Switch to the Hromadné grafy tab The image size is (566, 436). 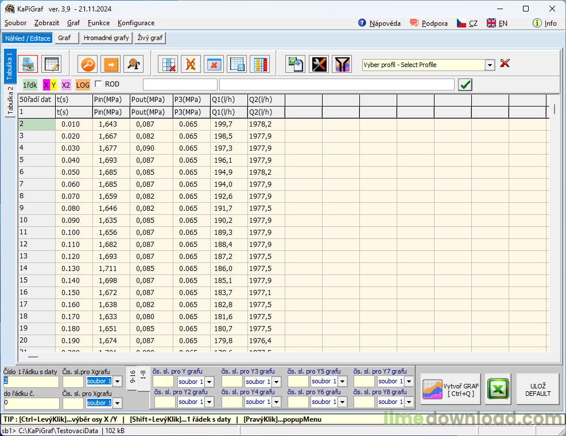coord(106,38)
